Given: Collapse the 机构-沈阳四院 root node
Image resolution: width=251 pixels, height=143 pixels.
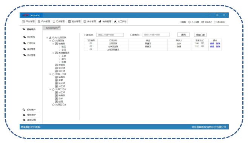Looking at the screenshot, I should click(x=47, y=38).
